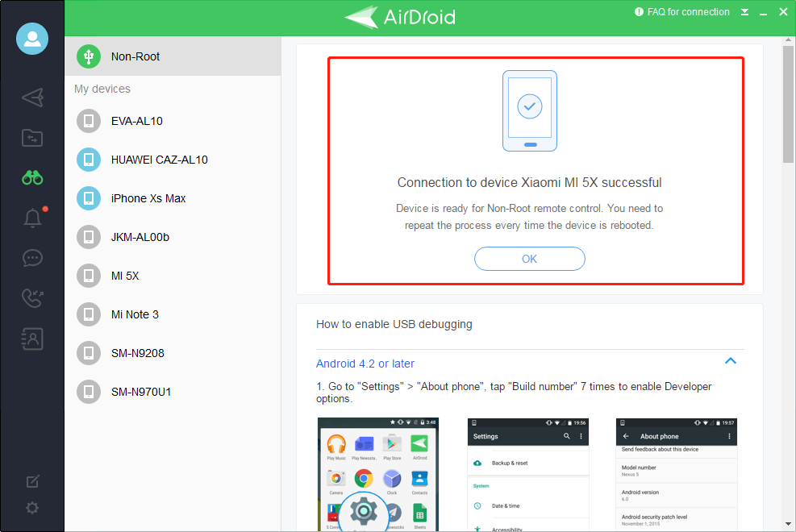This screenshot has width=796, height=532.
Task: Open the Messages chat bubble icon
Action: click(x=32, y=259)
